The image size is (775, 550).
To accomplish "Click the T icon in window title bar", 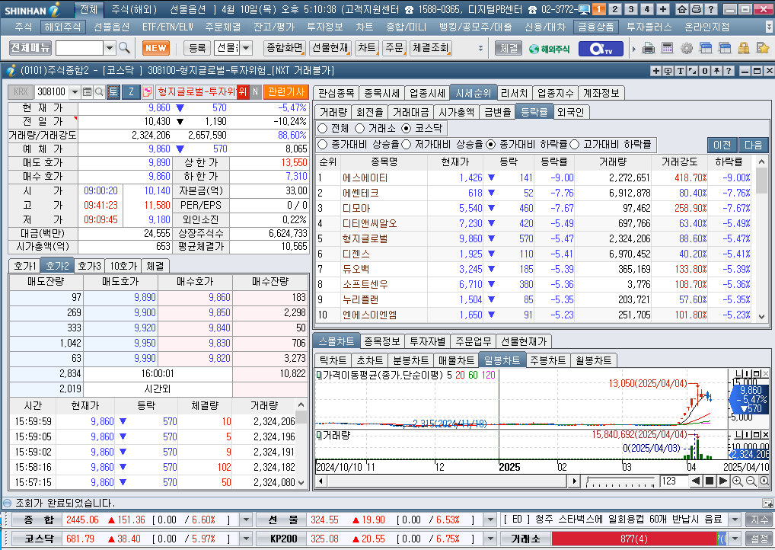I will 681,71.
